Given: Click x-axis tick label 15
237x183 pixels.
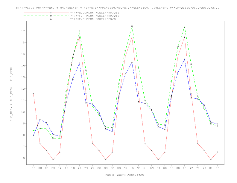Looking at the screenshot, I should tap(66, 168).
